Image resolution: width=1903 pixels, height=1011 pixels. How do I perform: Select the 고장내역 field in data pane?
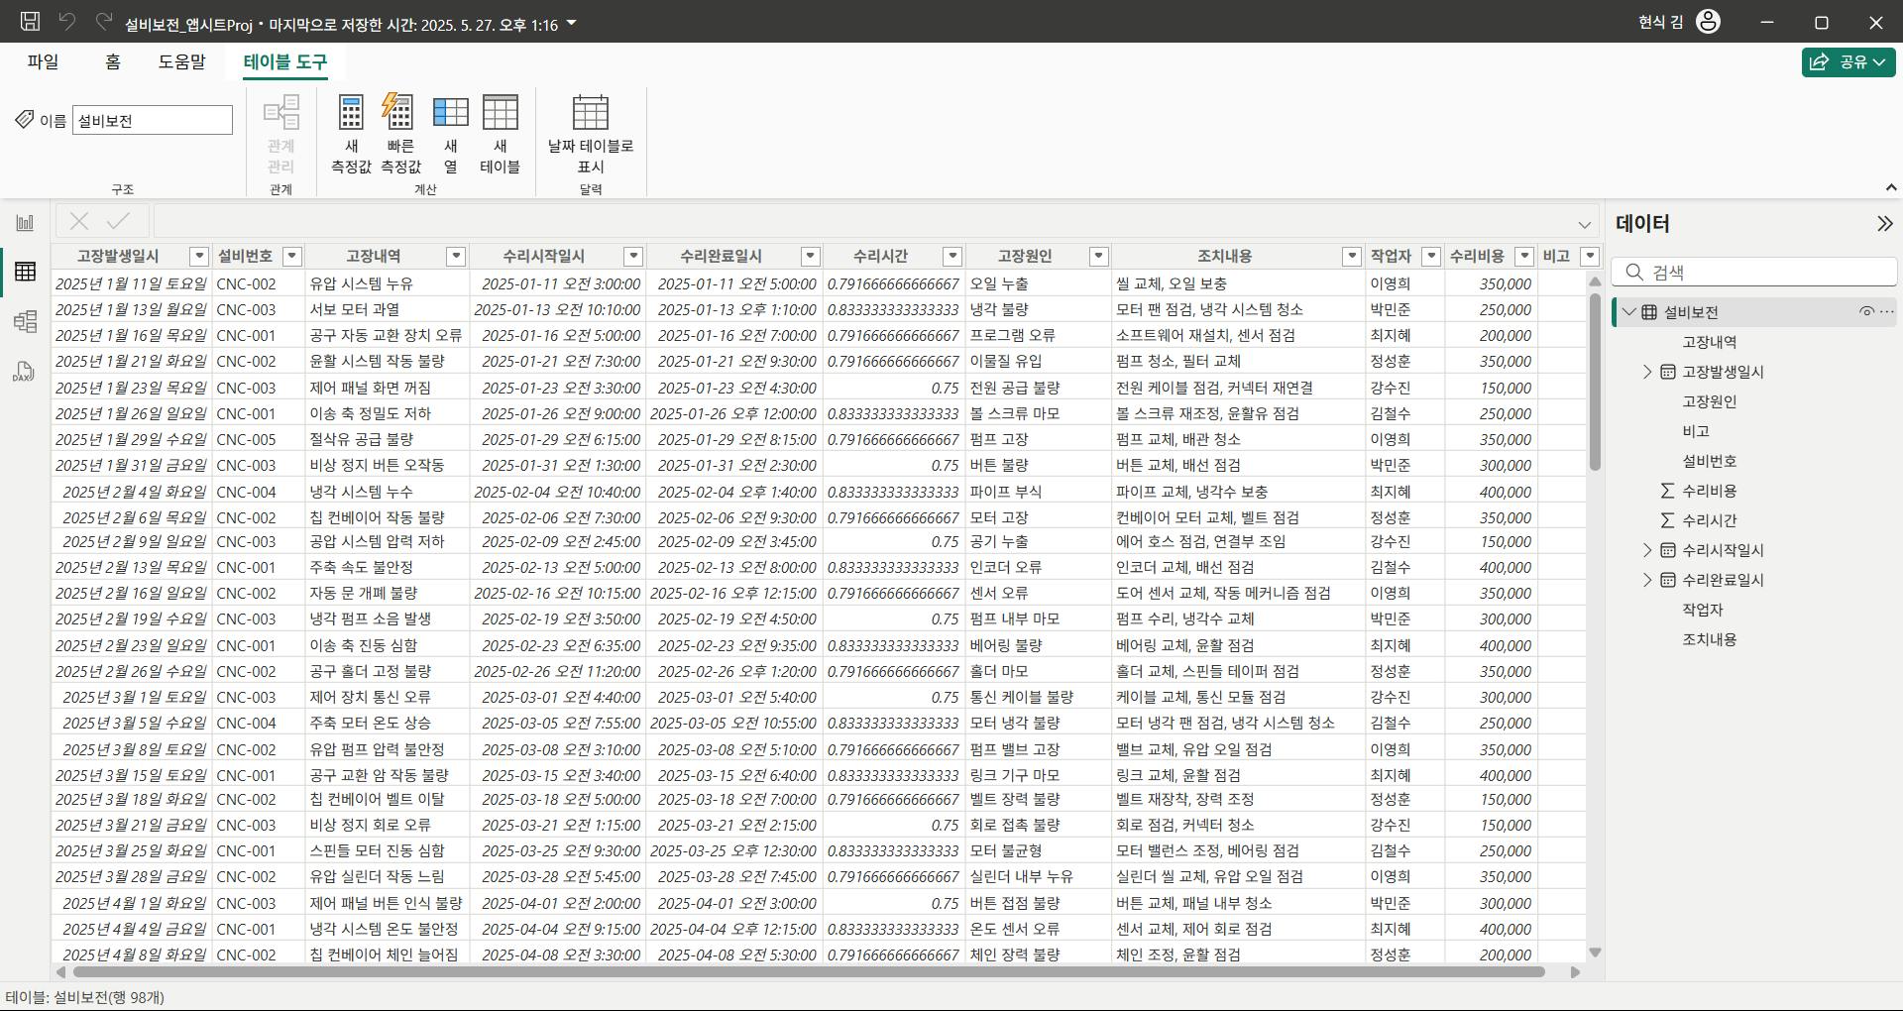1709,342
